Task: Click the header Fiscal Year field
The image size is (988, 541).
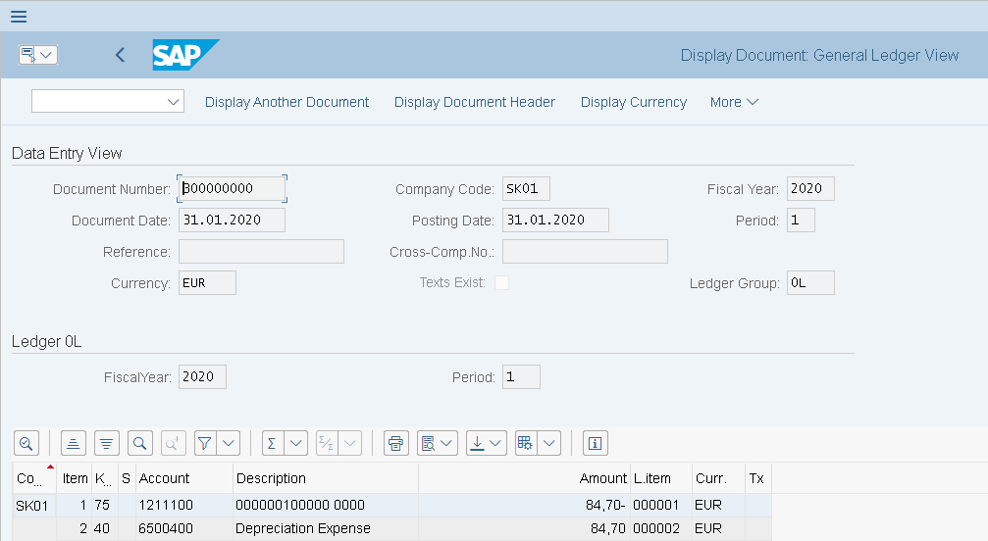Action: tap(811, 189)
